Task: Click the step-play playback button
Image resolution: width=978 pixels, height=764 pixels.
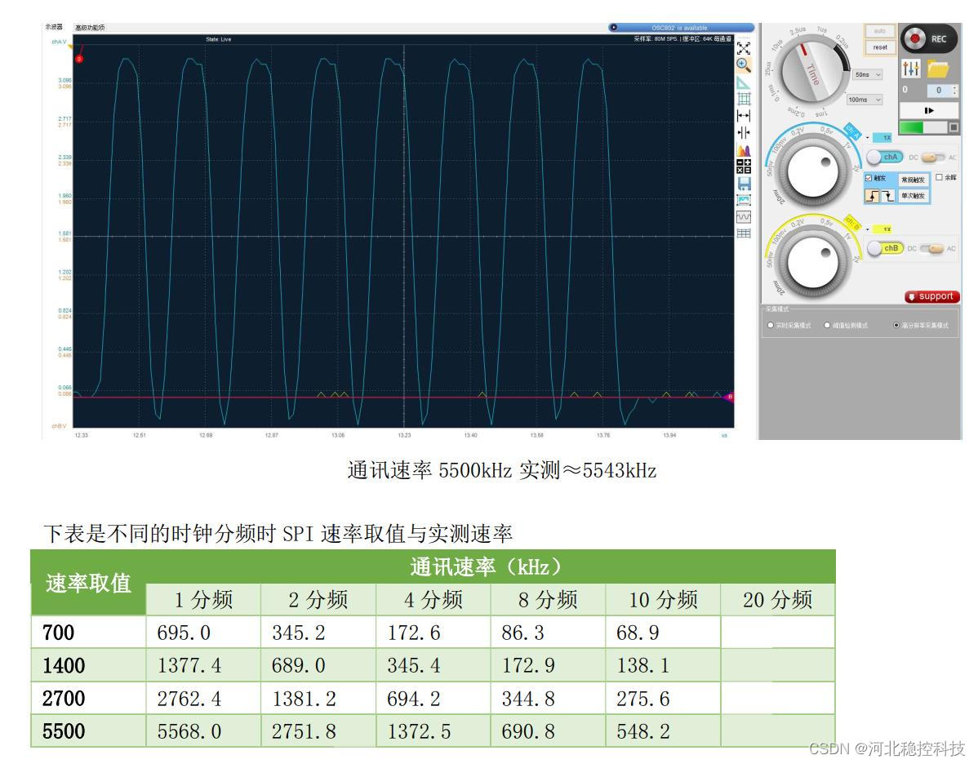Action: [929, 110]
